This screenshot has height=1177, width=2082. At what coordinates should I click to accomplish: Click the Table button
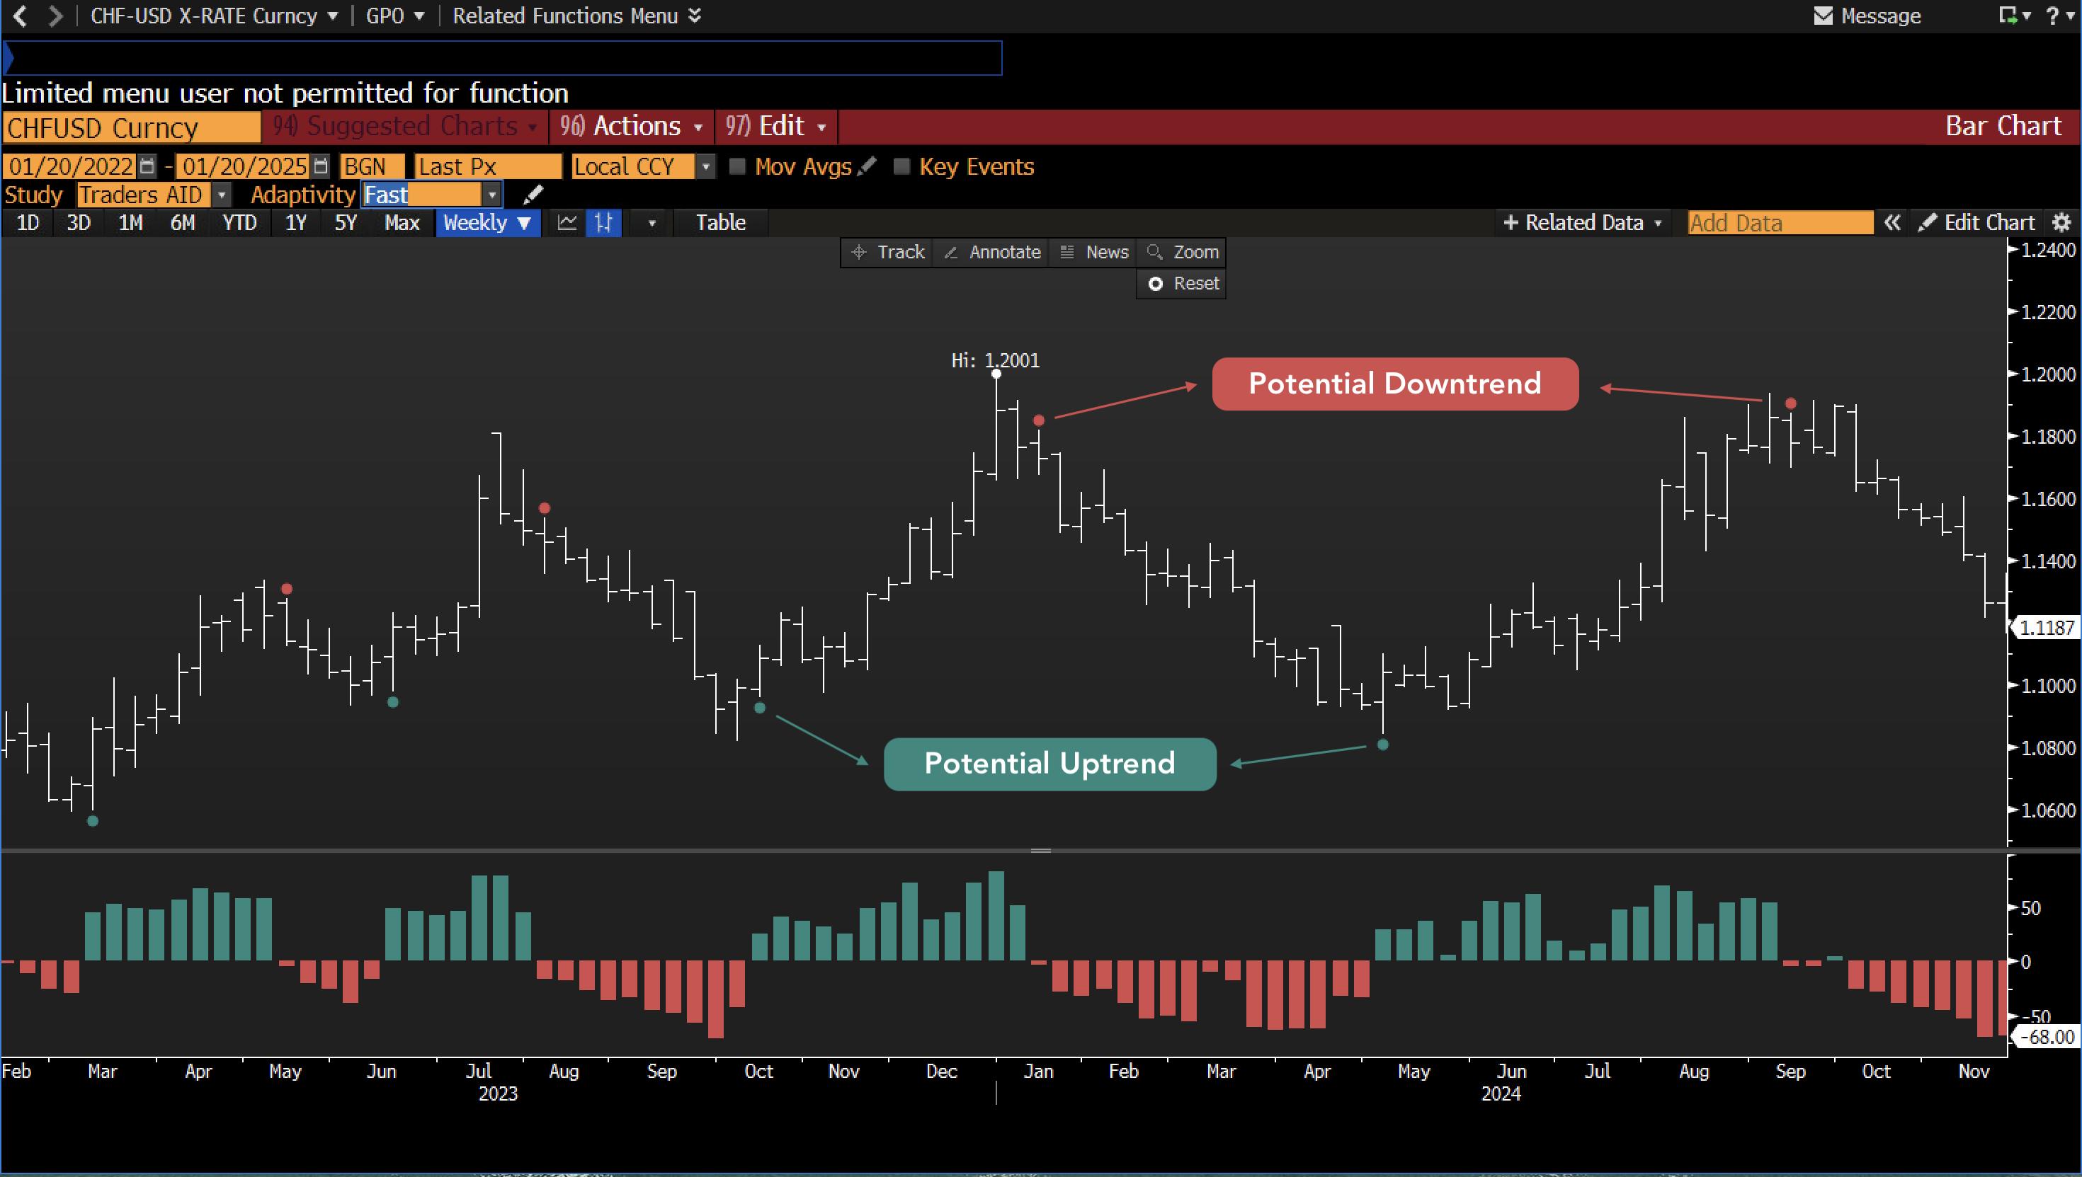(720, 222)
